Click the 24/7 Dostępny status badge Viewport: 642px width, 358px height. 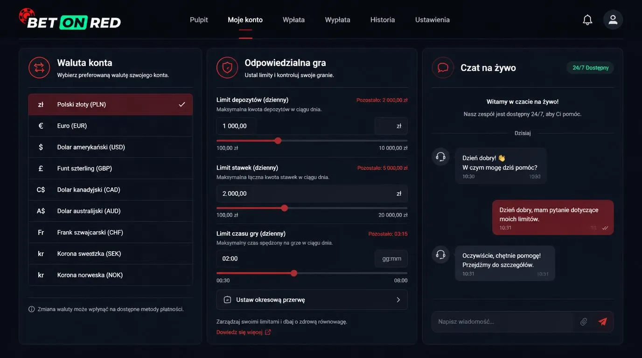(591, 68)
